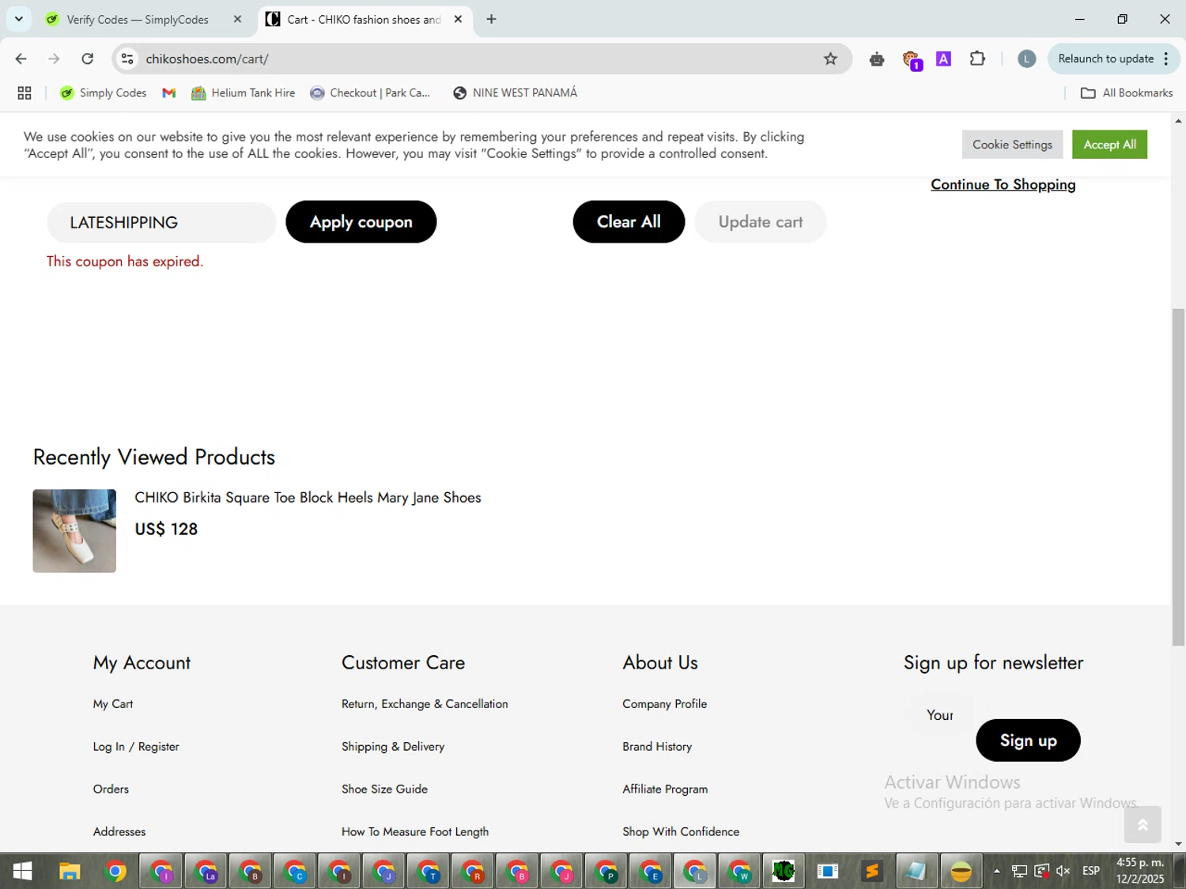Open Cookie Settings
Screen dimensions: 1186x889
1012,145
